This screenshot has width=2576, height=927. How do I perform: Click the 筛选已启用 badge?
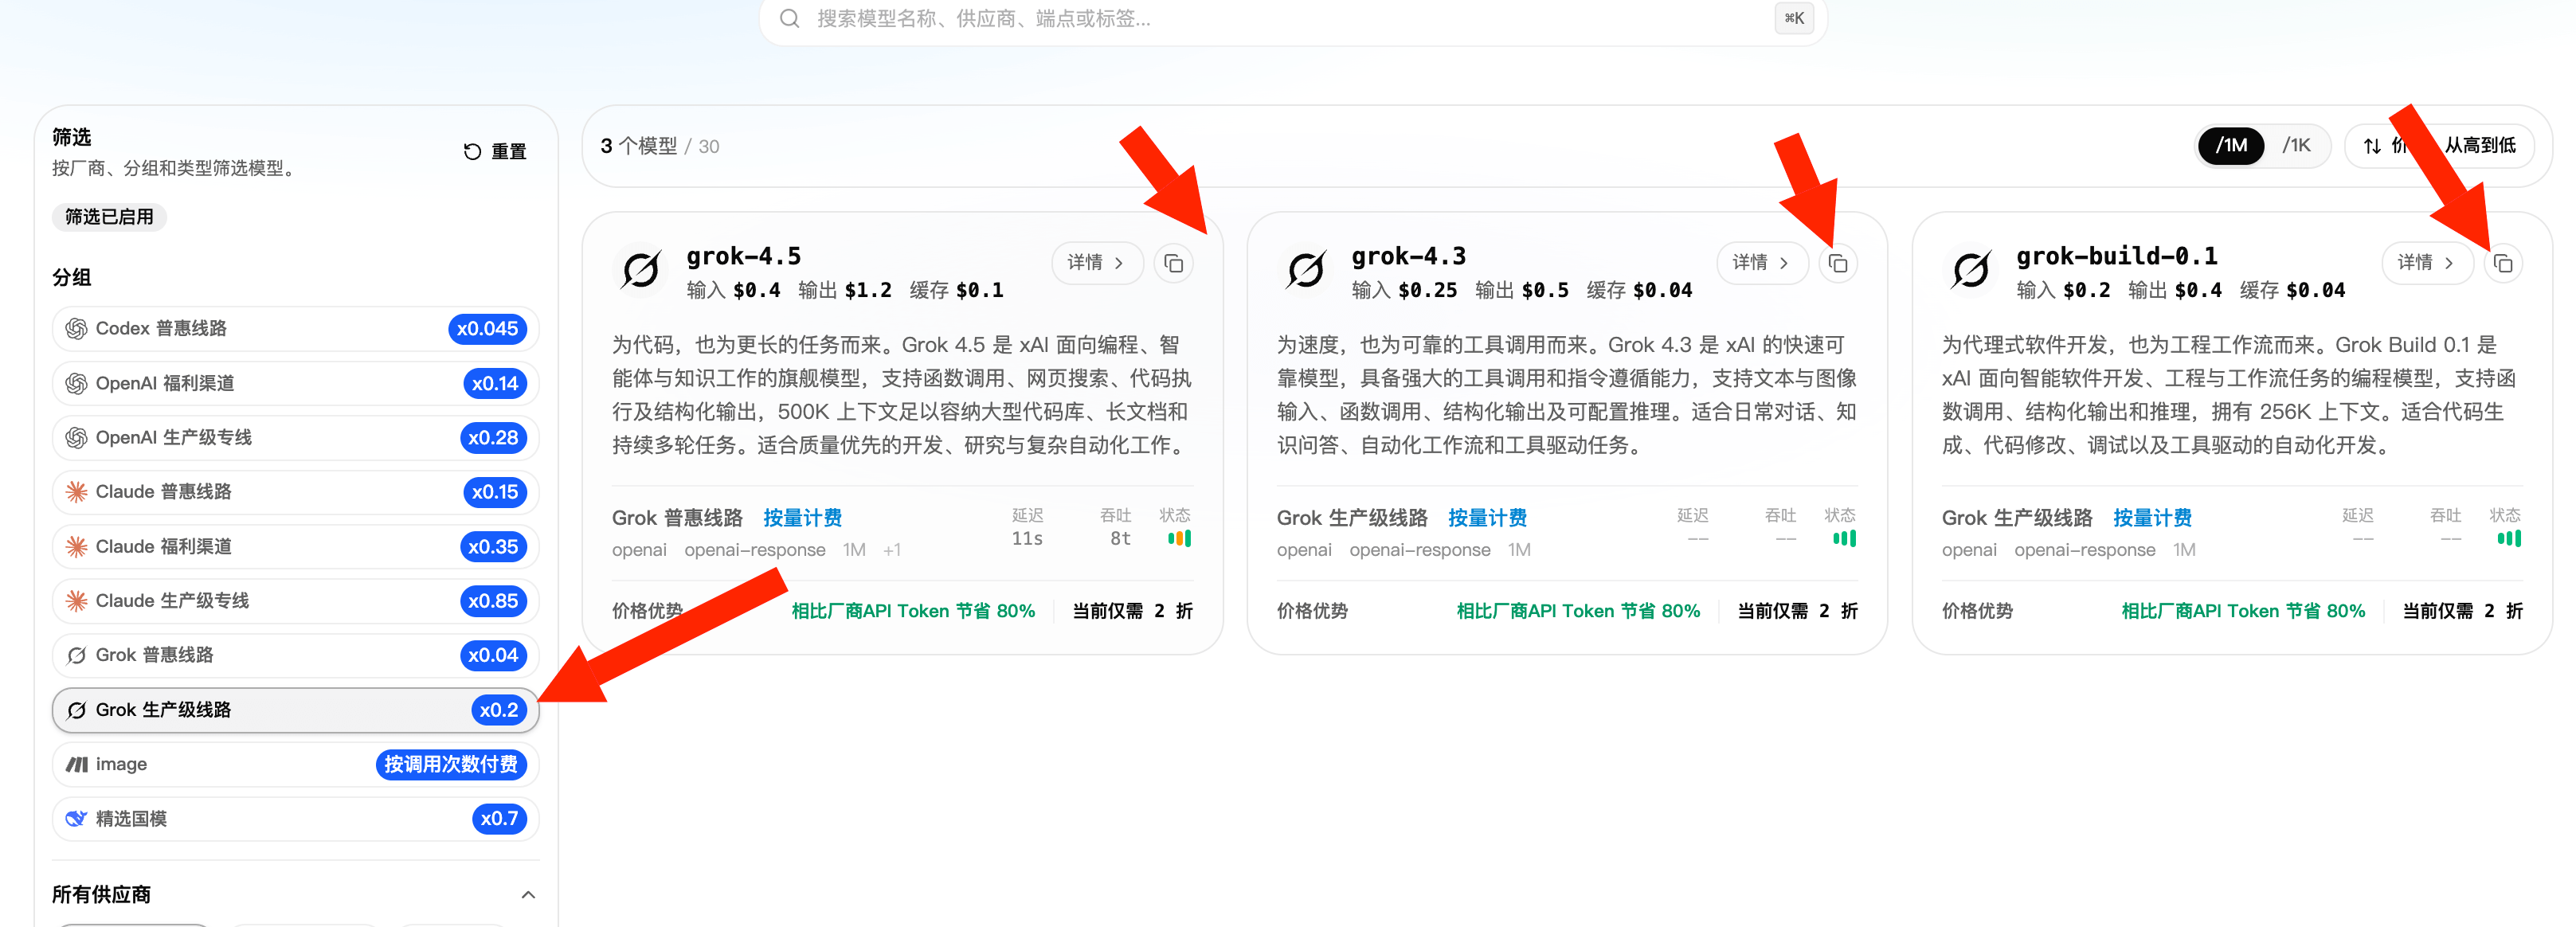coord(109,217)
